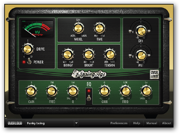Click the TIME knob

pos(99,28)
